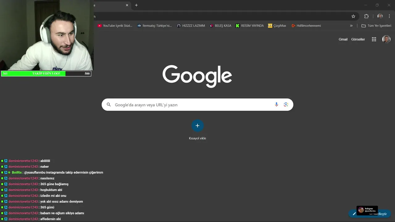Open ÇizgiMax bookmark
The image size is (395, 222).
coord(277,26)
